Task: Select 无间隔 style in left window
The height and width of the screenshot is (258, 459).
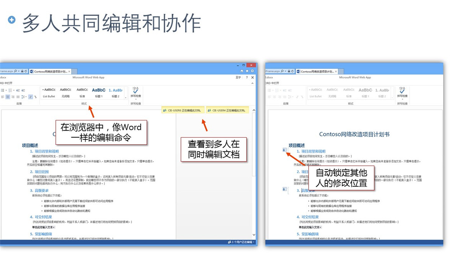Action: click(x=65, y=93)
